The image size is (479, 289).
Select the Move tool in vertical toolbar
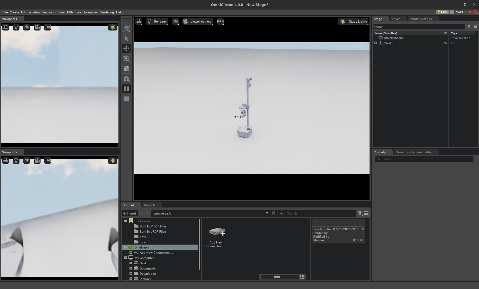(x=126, y=48)
